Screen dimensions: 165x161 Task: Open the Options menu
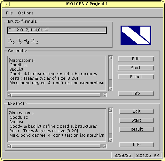(26, 13)
